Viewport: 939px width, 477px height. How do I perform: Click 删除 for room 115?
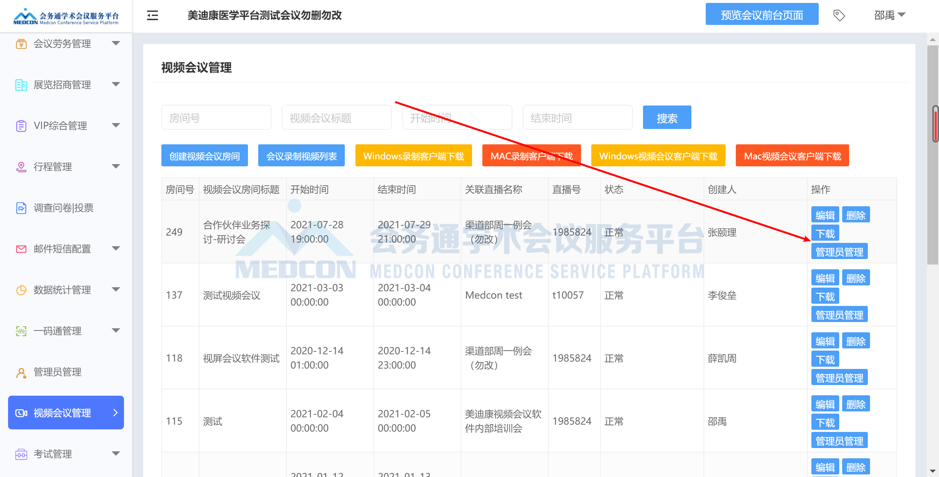point(856,404)
